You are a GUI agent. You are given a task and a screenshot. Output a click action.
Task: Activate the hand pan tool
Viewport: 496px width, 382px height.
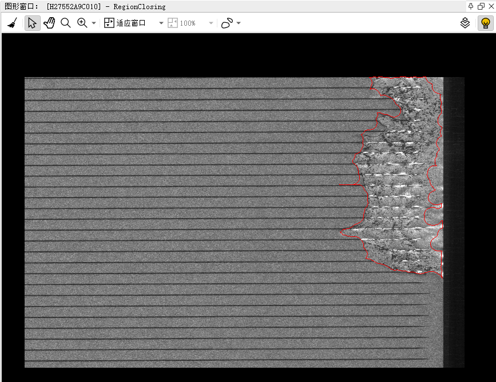49,23
